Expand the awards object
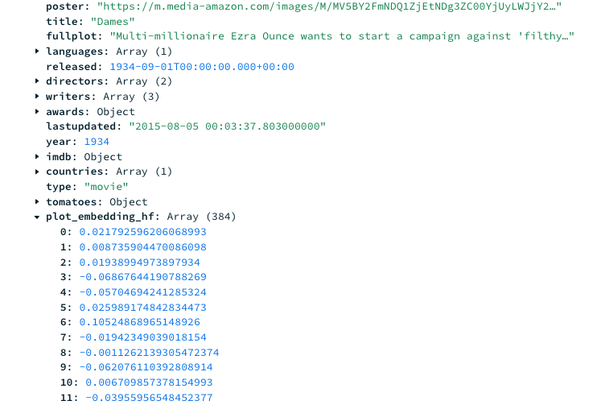Image resolution: width=601 pixels, height=405 pixels. pyautogui.click(x=37, y=111)
